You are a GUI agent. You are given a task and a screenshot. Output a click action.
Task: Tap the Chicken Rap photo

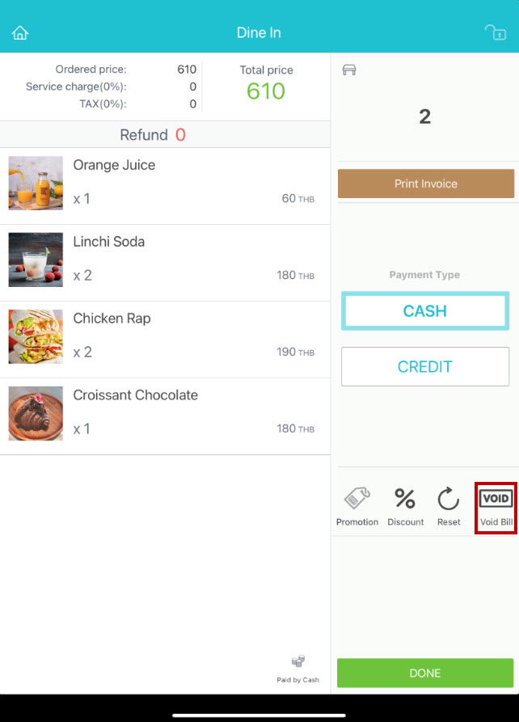coord(36,337)
